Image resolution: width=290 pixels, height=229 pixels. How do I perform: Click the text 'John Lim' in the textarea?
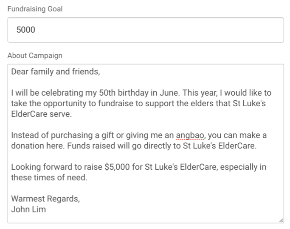tap(28, 209)
